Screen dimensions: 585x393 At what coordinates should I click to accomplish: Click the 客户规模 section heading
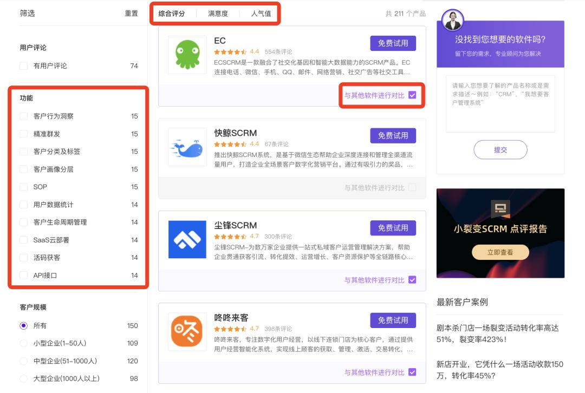click(x=33, y=307)
